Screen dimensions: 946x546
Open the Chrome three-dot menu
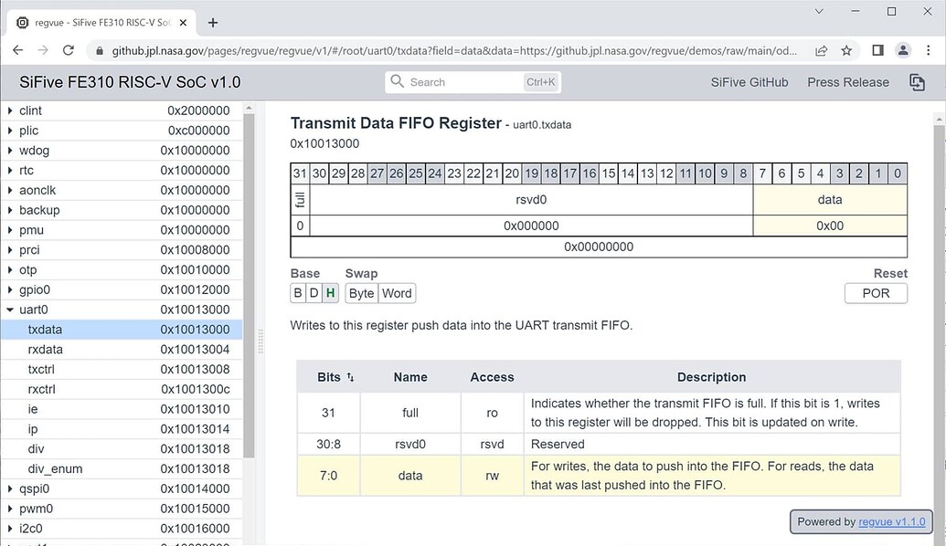[928, 50]
